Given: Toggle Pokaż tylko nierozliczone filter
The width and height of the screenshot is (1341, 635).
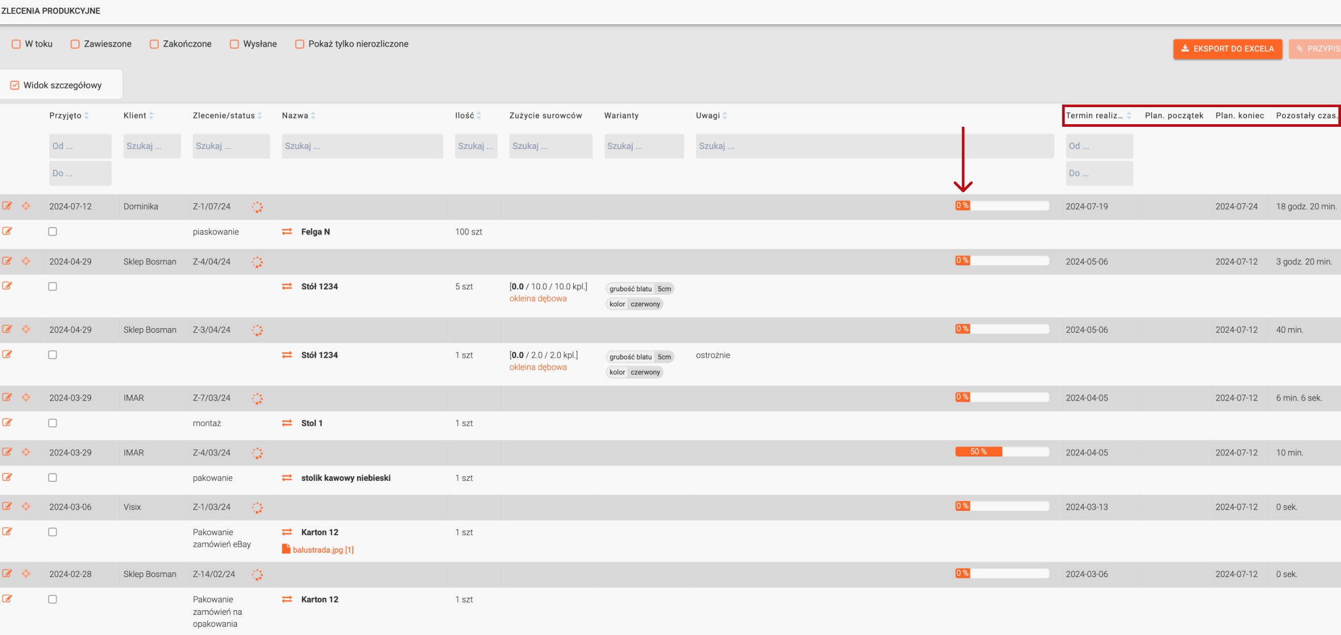Looking at the screenshot, I should point(300,45).
